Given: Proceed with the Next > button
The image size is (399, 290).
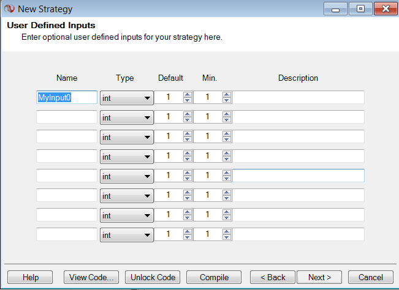Looking at the screenshot, I should pos(320,277).
